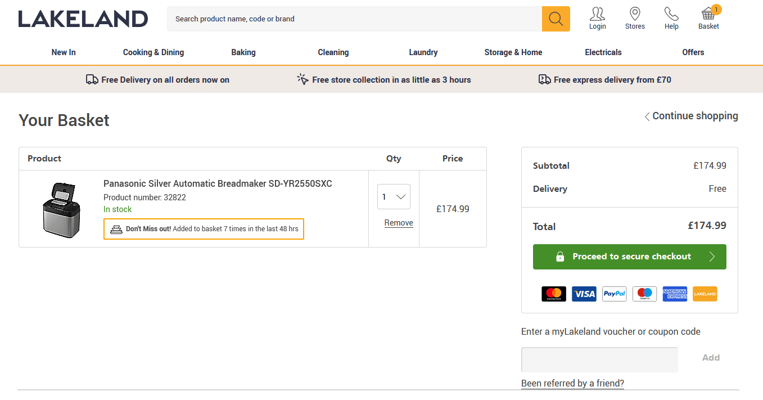
Task: Click the Don't Miss out stack icon
Action: click(x=116, y=229)
